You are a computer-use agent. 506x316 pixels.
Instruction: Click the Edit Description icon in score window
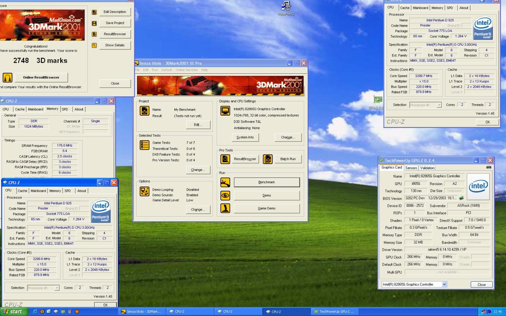pos(94,12)
